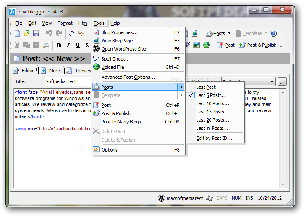Open the Edit menu
This screenshot has width=304, height=216.
pos(32,23)
